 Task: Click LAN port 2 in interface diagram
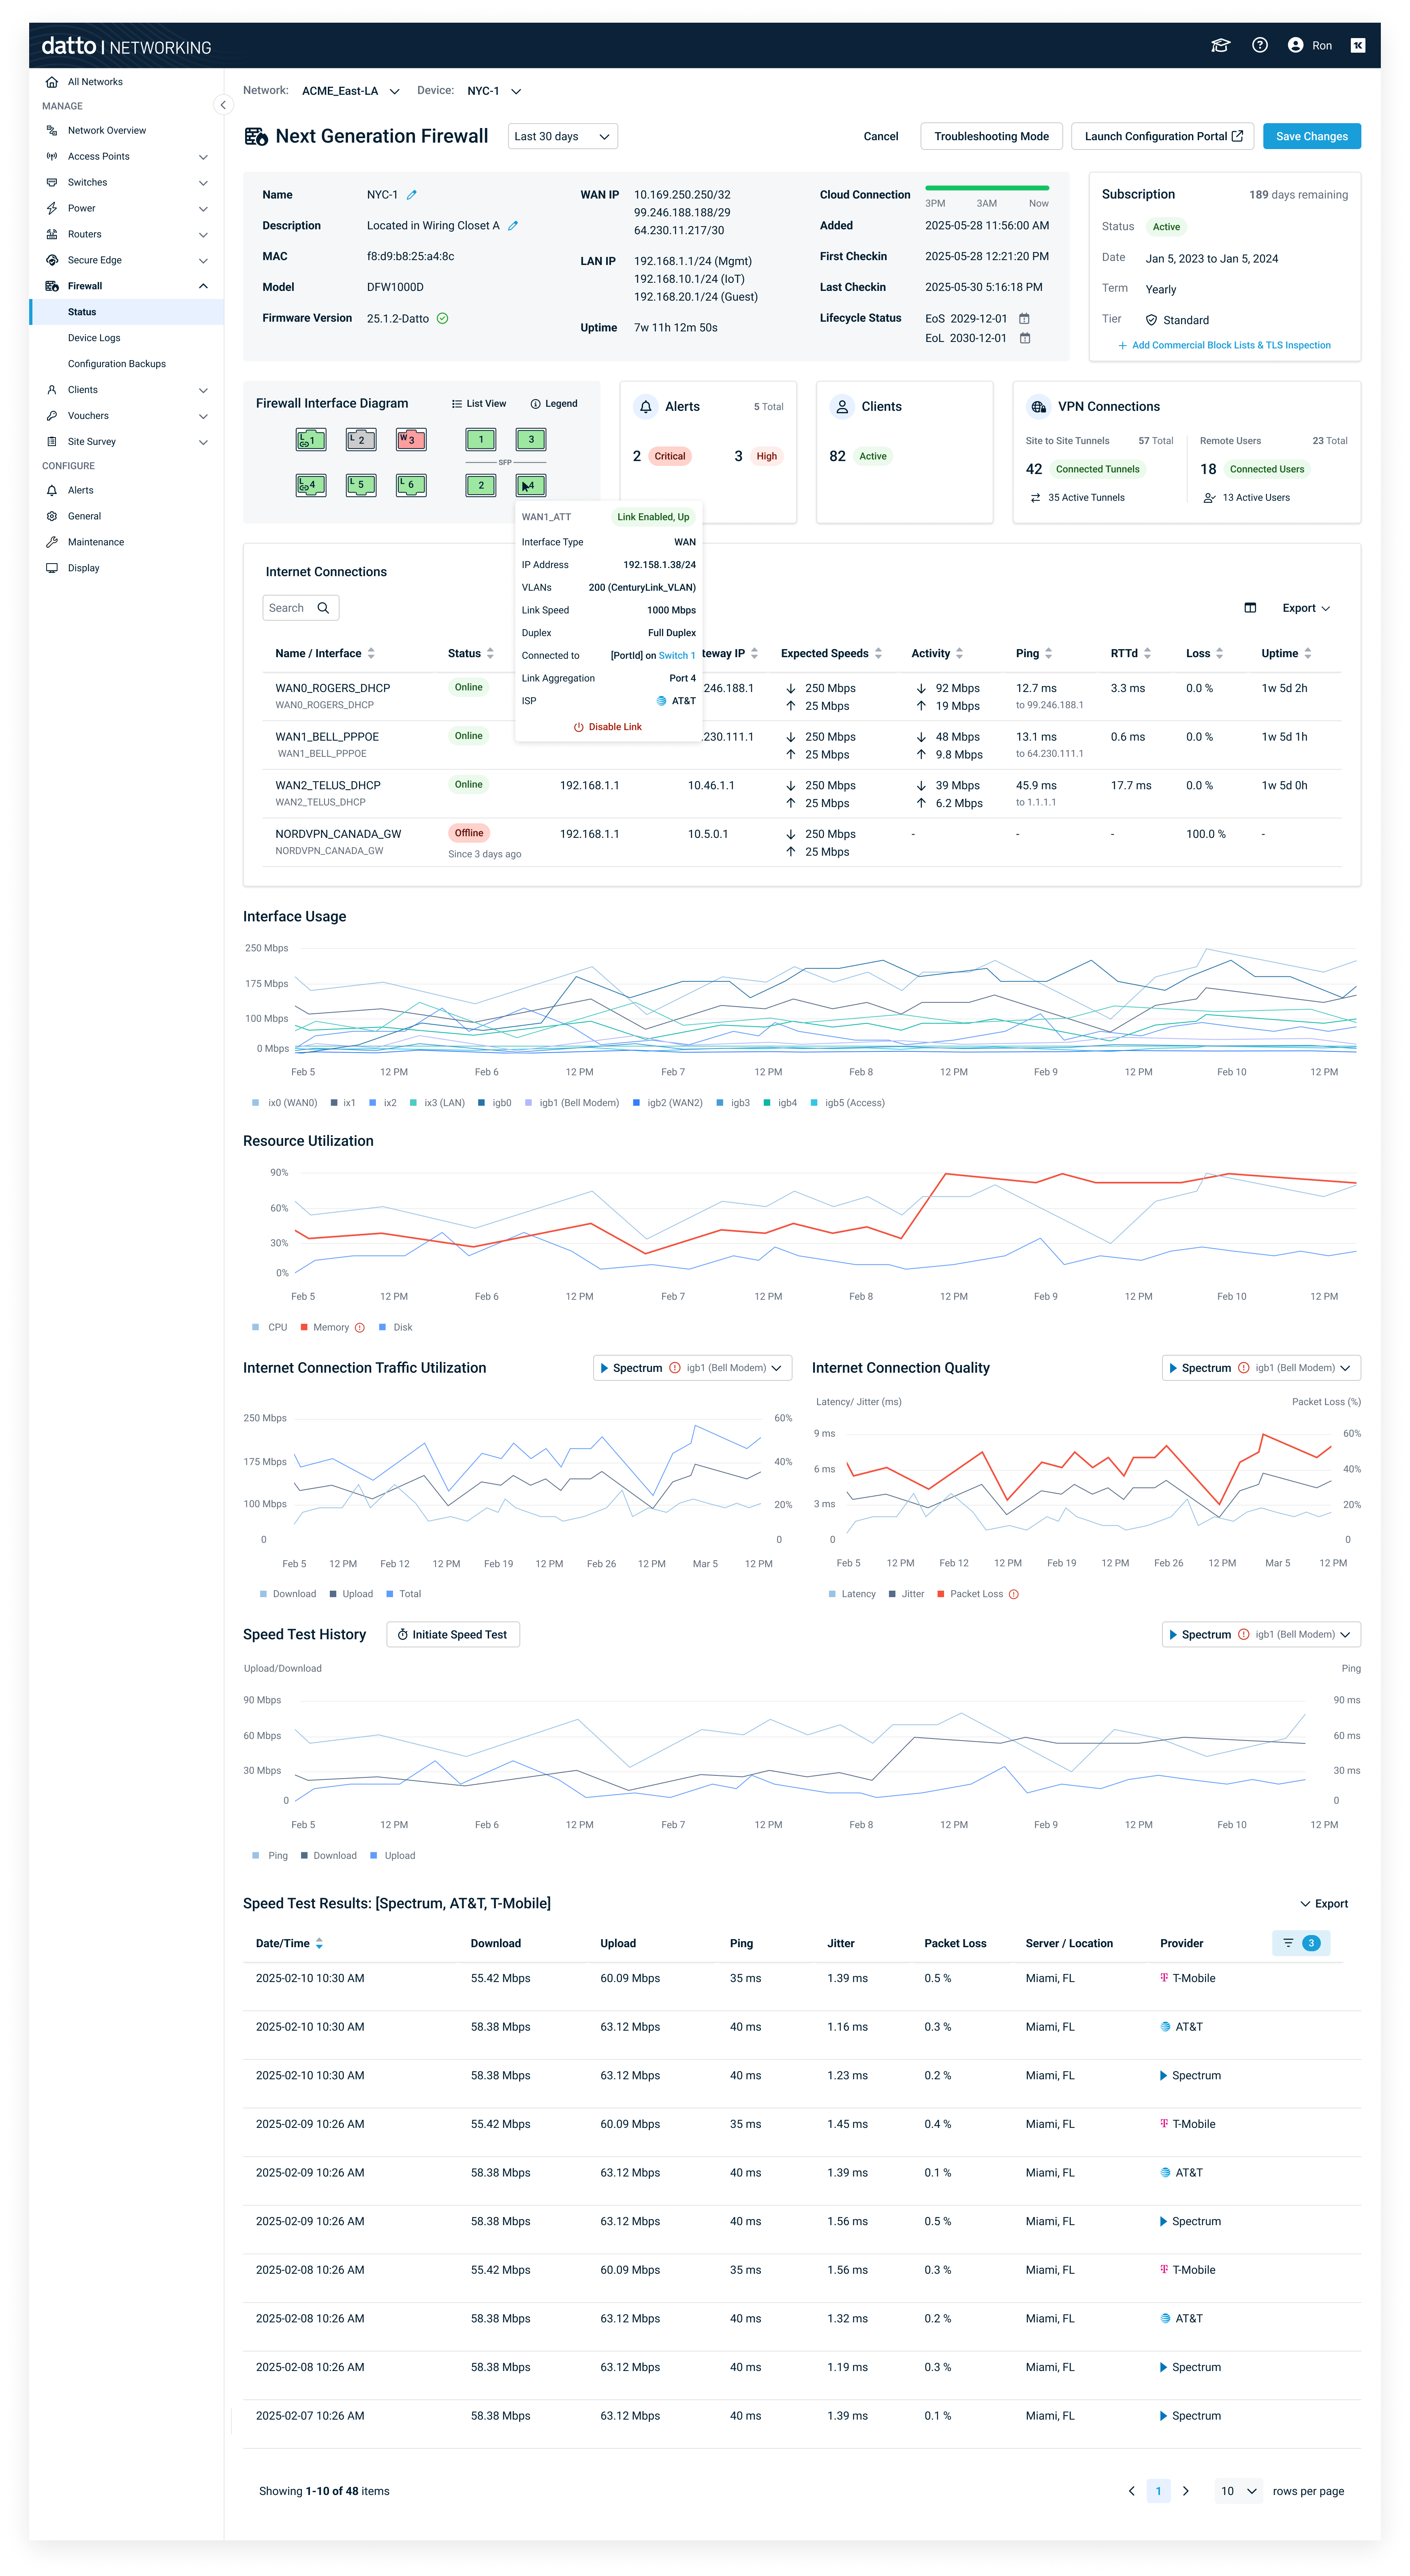360,439
